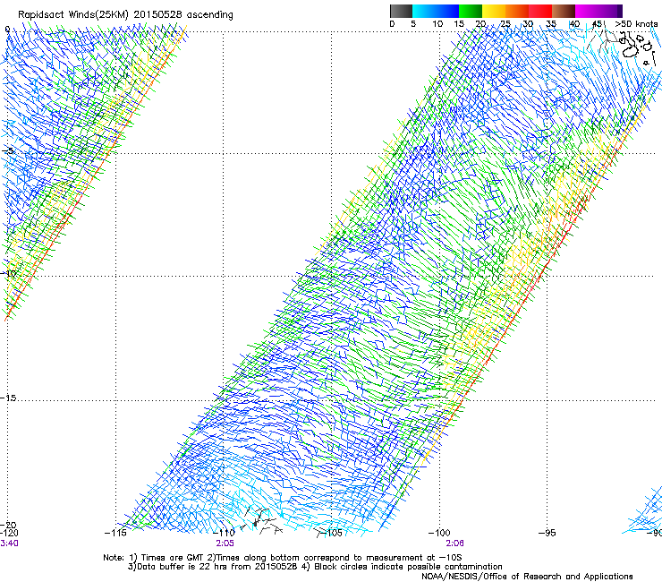This screenshot has width=662, height=582.
Task: Click the legend label '10'
Action: pos(437,24)
